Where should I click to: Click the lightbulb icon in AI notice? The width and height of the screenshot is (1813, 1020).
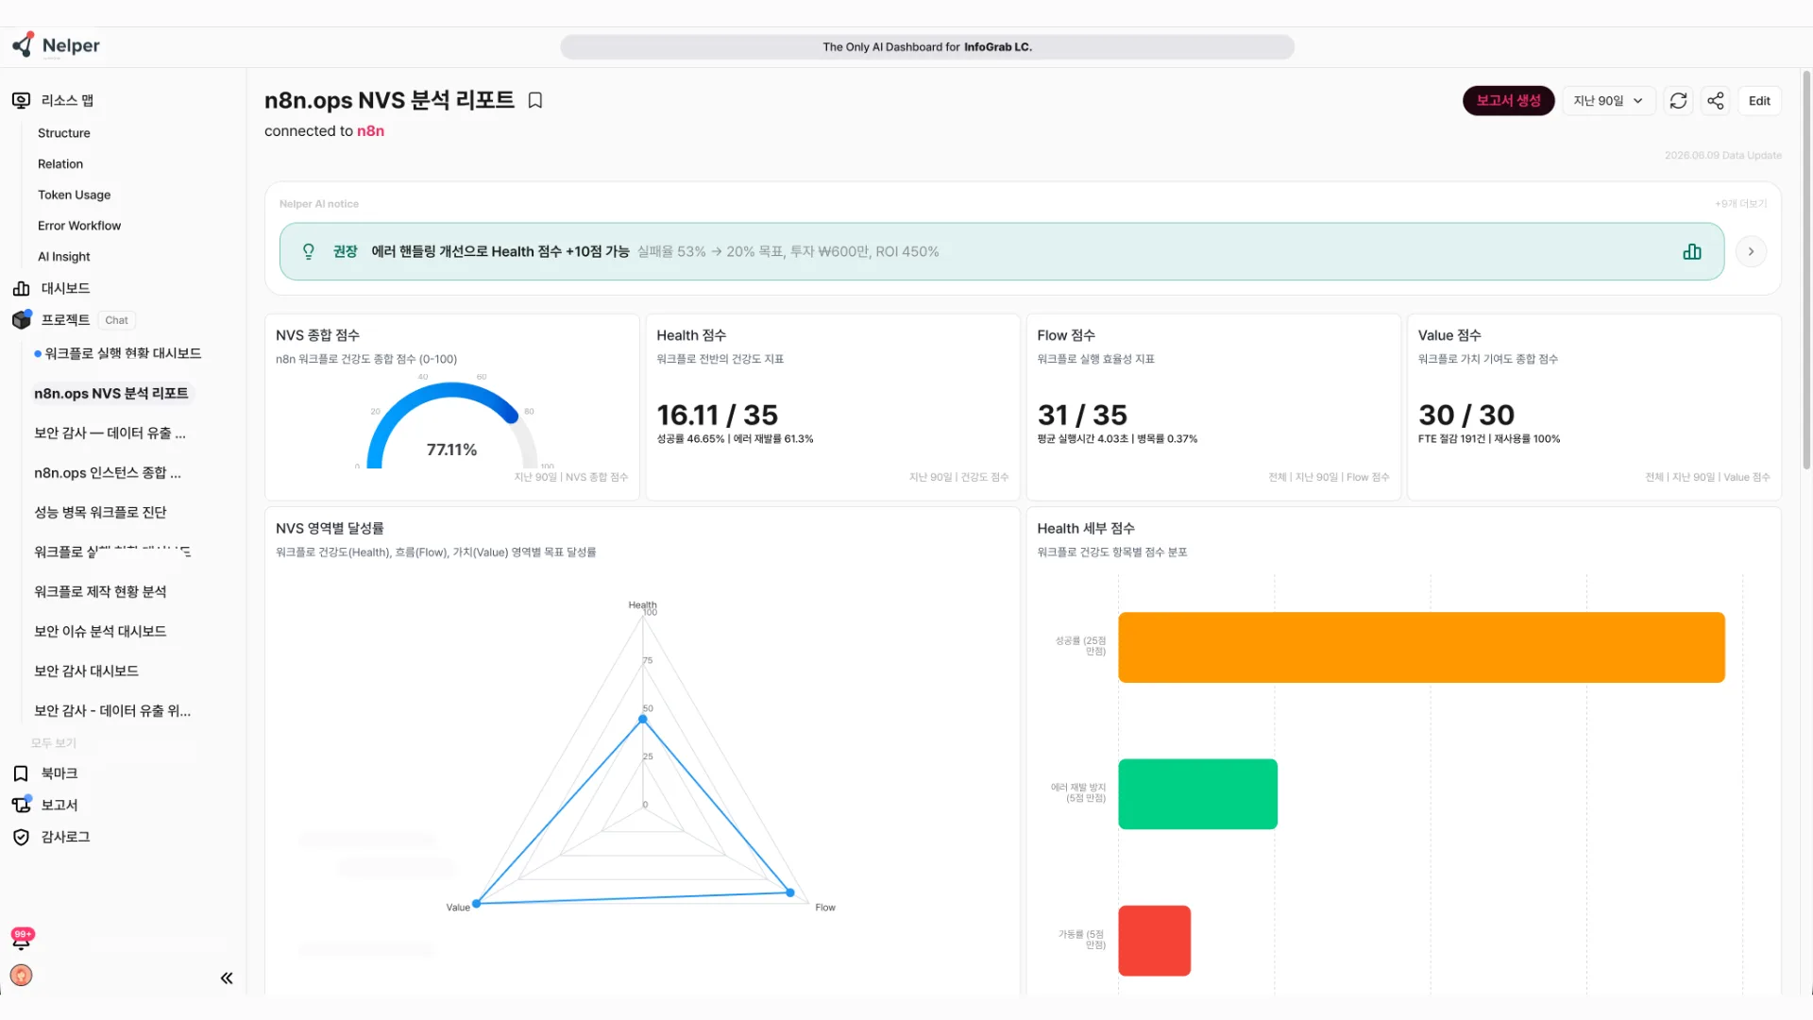tap(308, 251)
